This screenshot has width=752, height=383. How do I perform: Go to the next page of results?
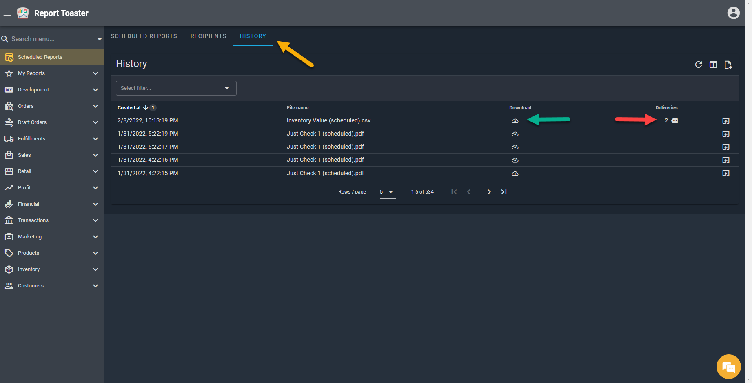(489, 192)
